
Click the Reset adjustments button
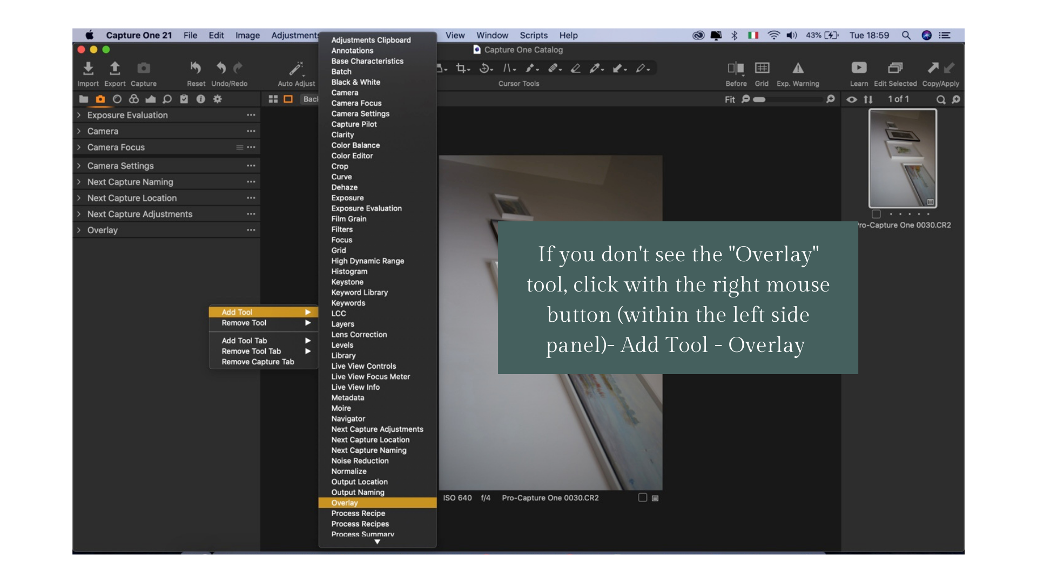[x=196, y=69]
